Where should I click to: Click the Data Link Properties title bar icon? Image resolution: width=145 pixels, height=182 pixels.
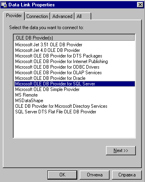(x=4, y=5)
